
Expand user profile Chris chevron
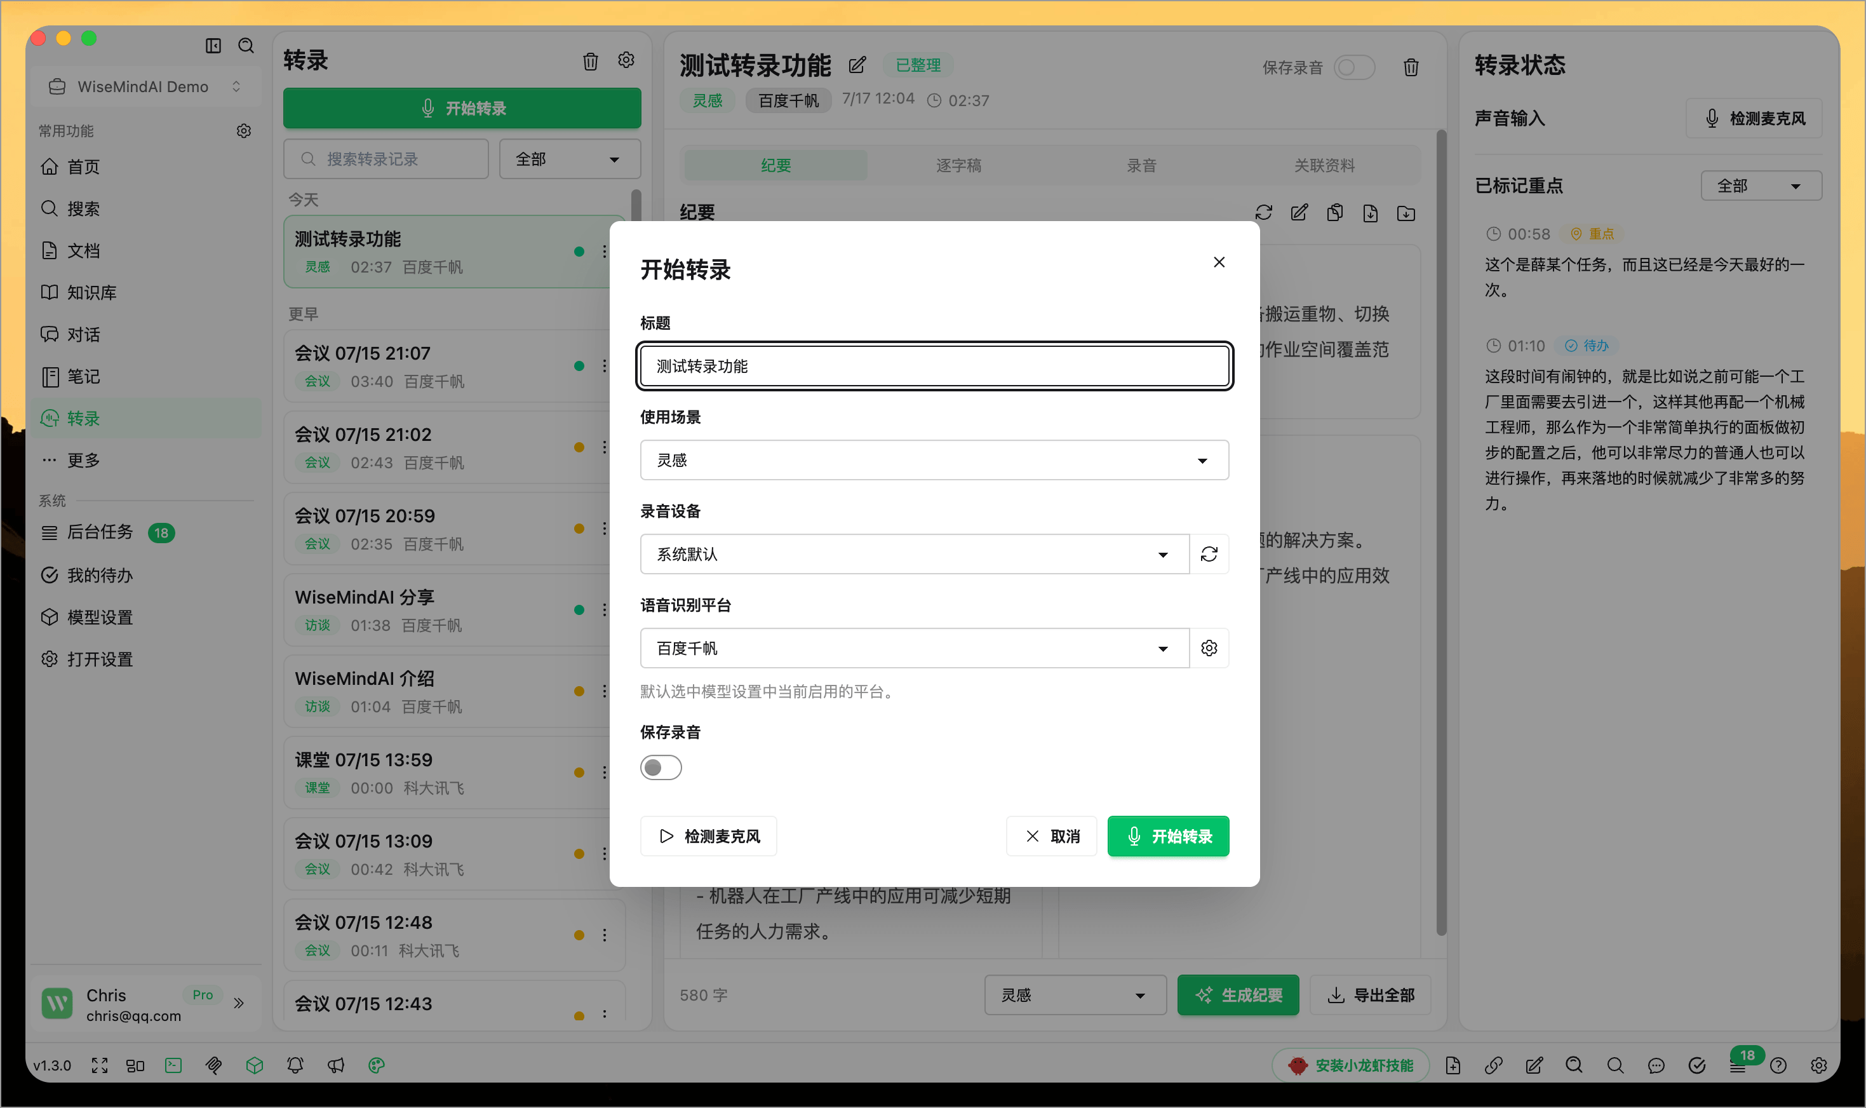point(239,1003)
